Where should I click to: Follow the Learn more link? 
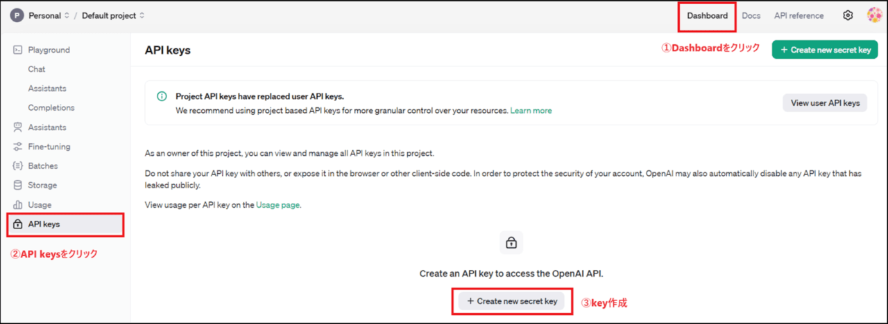click(531, 111)
